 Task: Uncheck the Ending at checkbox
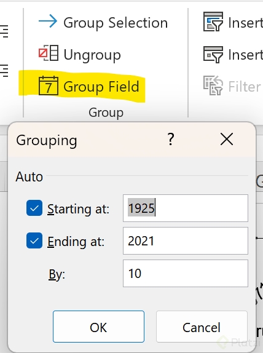(34, 240)
